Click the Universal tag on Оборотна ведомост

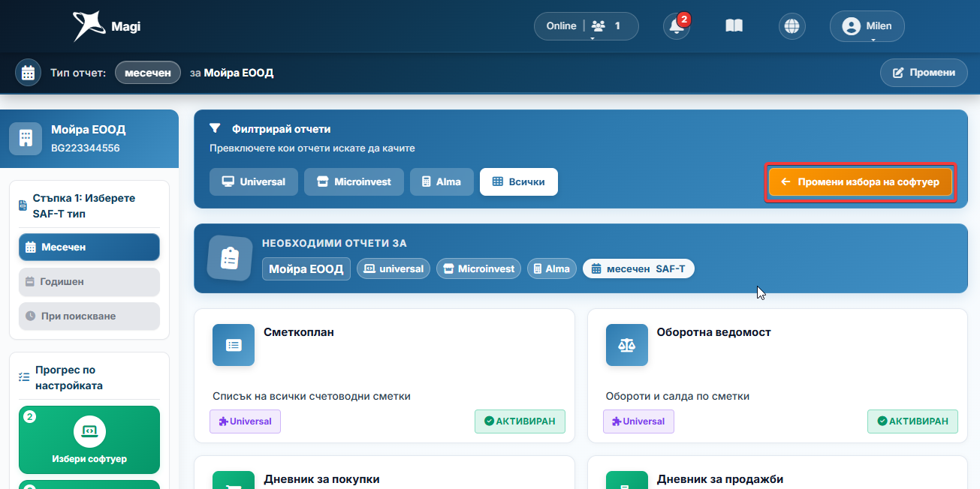[x=638, y=421]
